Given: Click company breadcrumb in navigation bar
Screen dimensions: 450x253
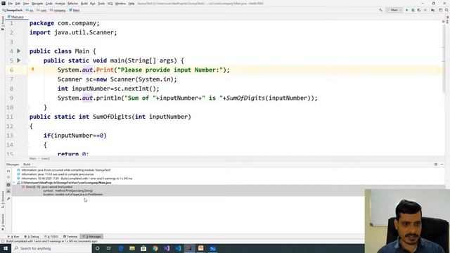Looking at the screenshot, I should pos(58,10).
